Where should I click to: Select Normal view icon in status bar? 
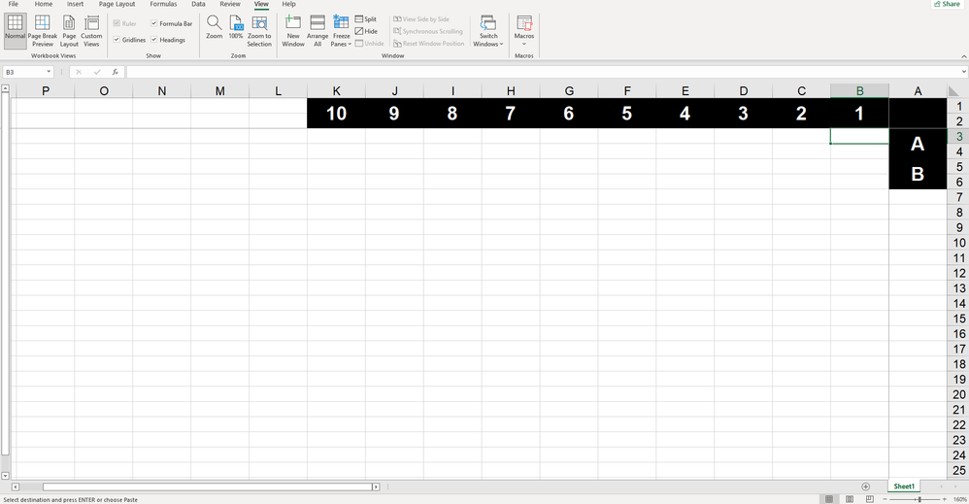pos(829,499)
